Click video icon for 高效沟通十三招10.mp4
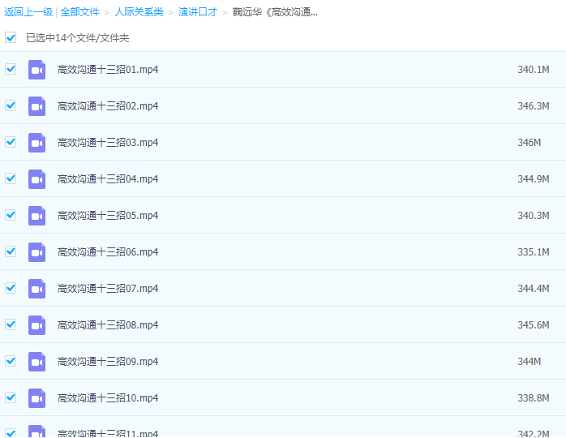Screen dimensions: 566x438 [36, 398]
